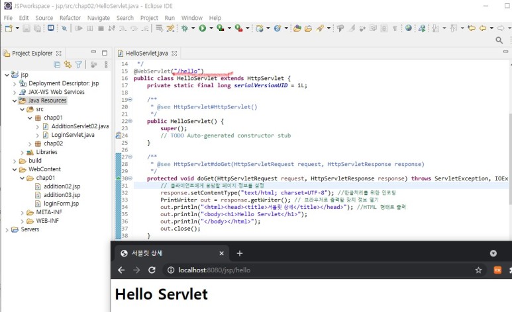This screenshot has width=512, height=312.
Task: Open the File menu
Action: [x=8, y=18]
